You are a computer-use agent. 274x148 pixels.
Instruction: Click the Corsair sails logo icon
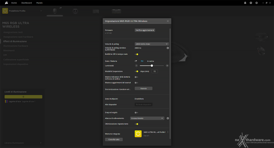6,3
